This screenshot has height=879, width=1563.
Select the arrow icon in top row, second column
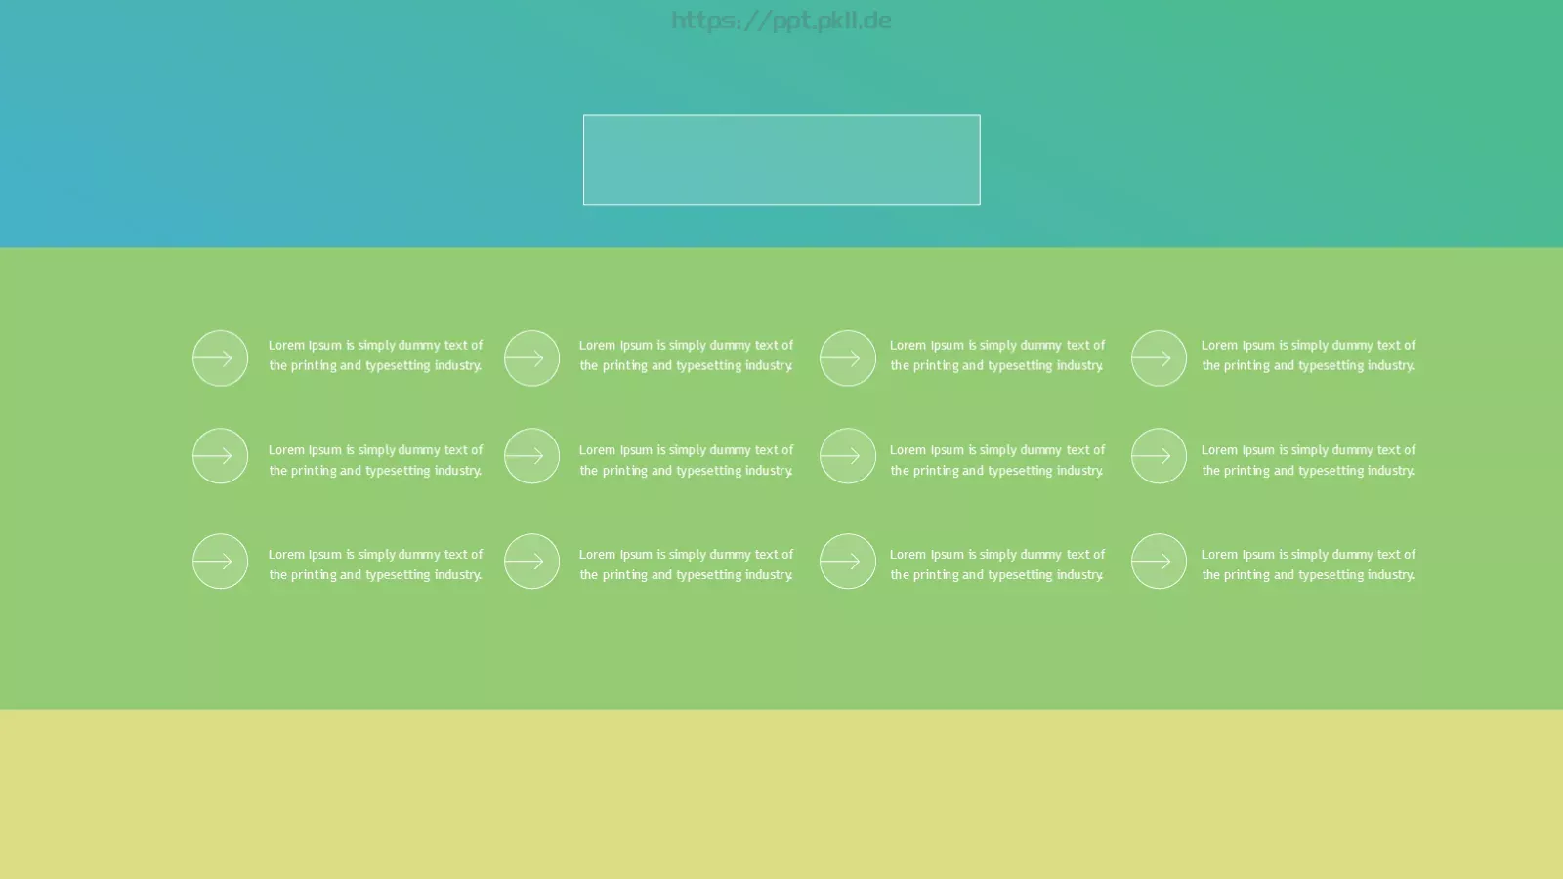point(531,358)
